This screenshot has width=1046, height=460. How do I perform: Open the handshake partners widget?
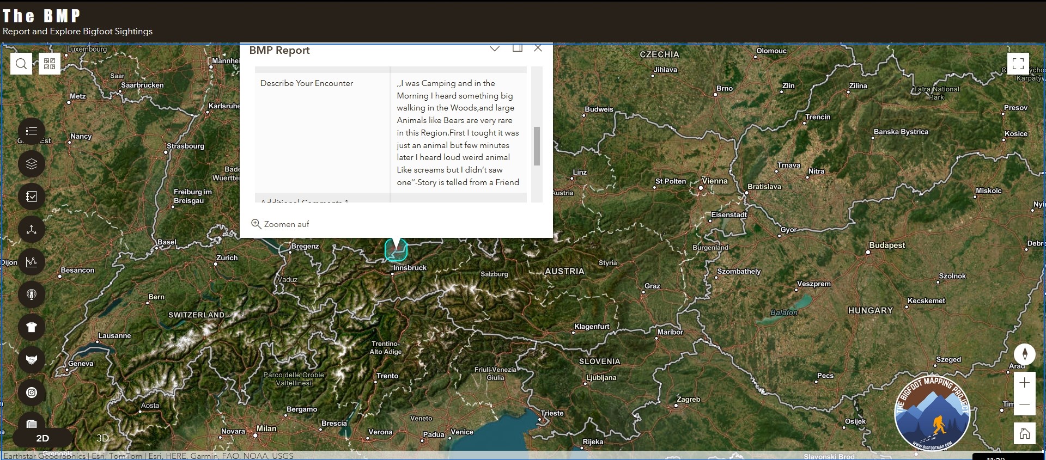(32, 360)
